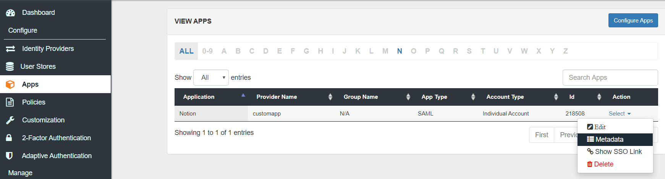
Task: Sort by Account Type column arrows
Action: 556,97
